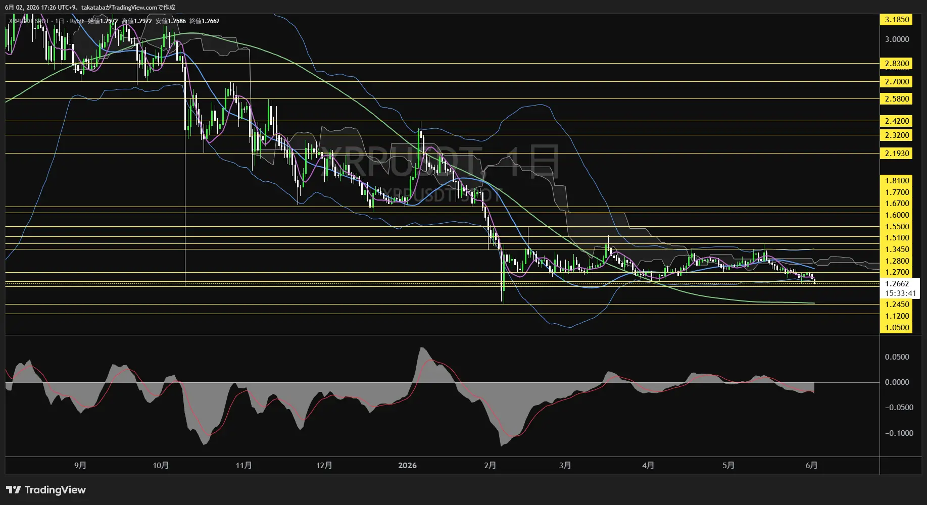Click the 1.5100 price label
The height and width of the screenshot is (505, 927).
point(897,238)
